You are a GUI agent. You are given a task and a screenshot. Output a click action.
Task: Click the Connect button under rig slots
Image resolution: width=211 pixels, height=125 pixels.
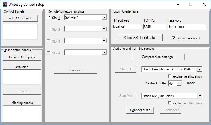[x=76, y=70]
